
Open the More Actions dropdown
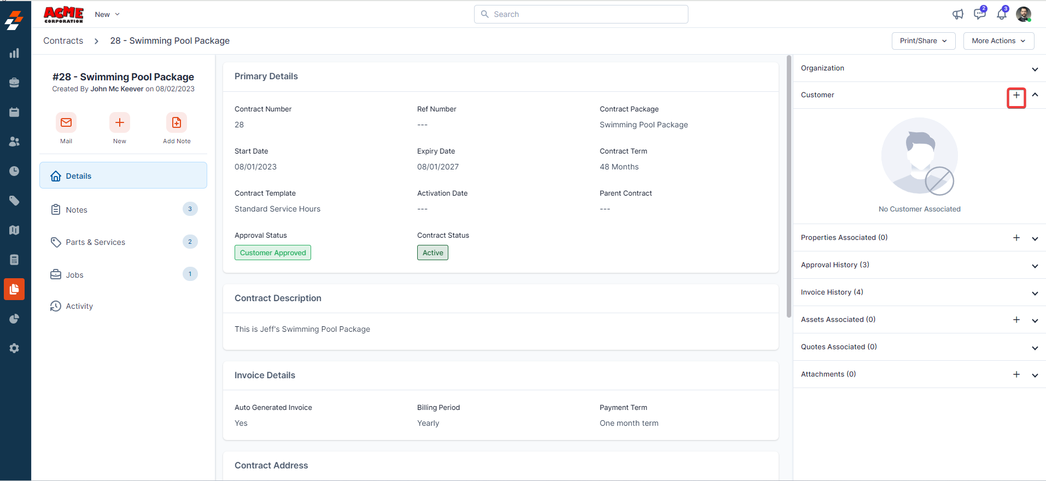[998, 41]
